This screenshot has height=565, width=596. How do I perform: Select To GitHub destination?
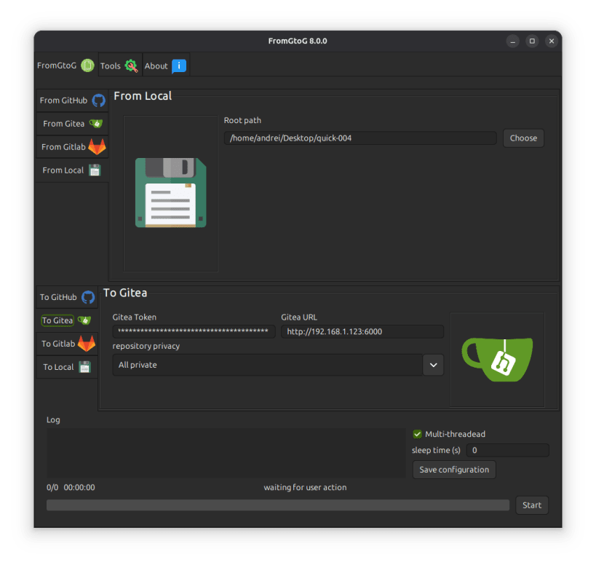click(67, 297)
